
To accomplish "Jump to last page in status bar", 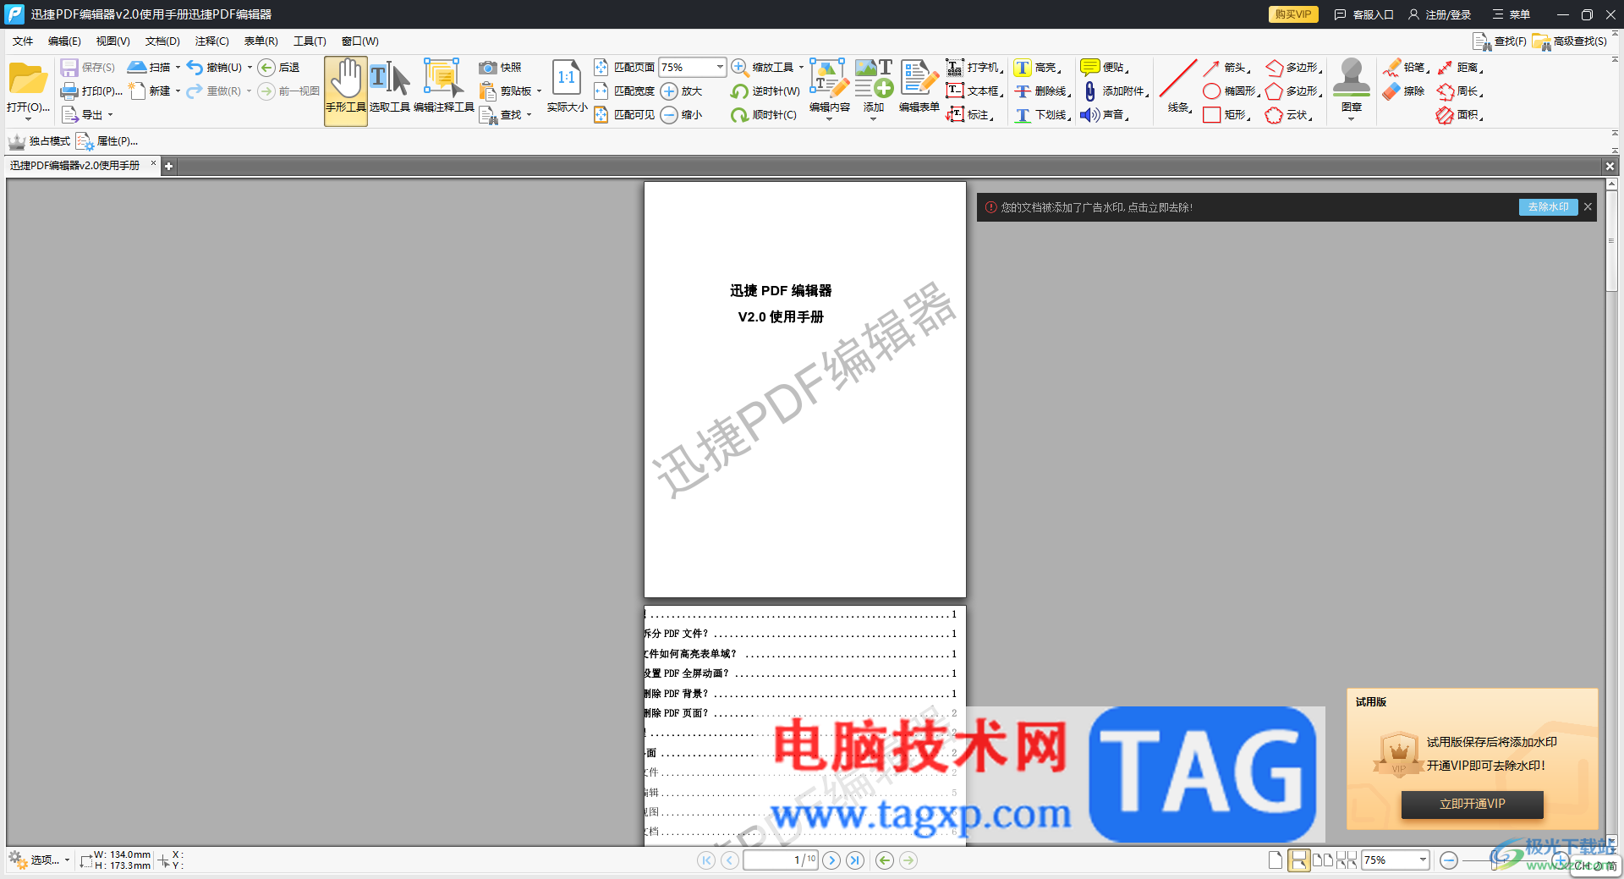I will pos(855,860).
